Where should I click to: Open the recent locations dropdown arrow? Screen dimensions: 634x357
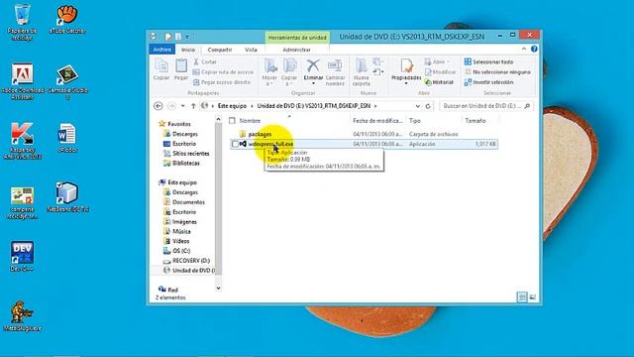click(x=182, y=106)
